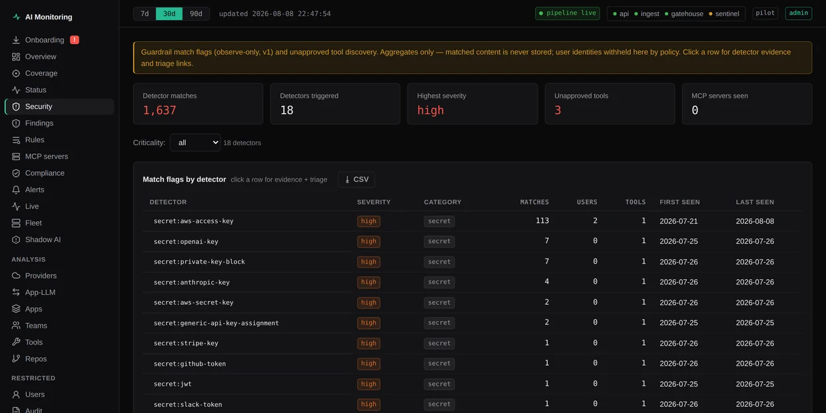Open Shadow AI page

(59, 240)
